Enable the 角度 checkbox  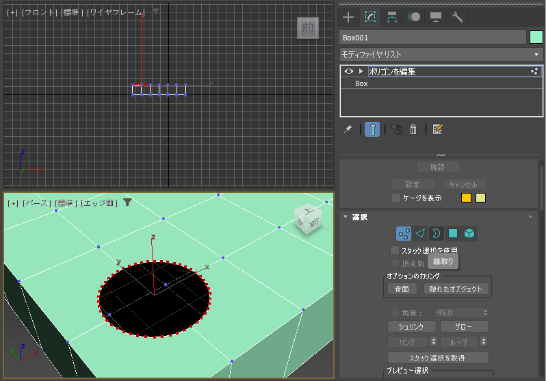click(395, 313)
